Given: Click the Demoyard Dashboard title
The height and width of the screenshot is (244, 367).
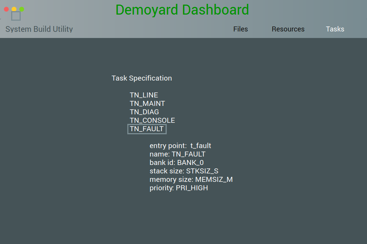Looking at the screenshot, I should (182, 10).
